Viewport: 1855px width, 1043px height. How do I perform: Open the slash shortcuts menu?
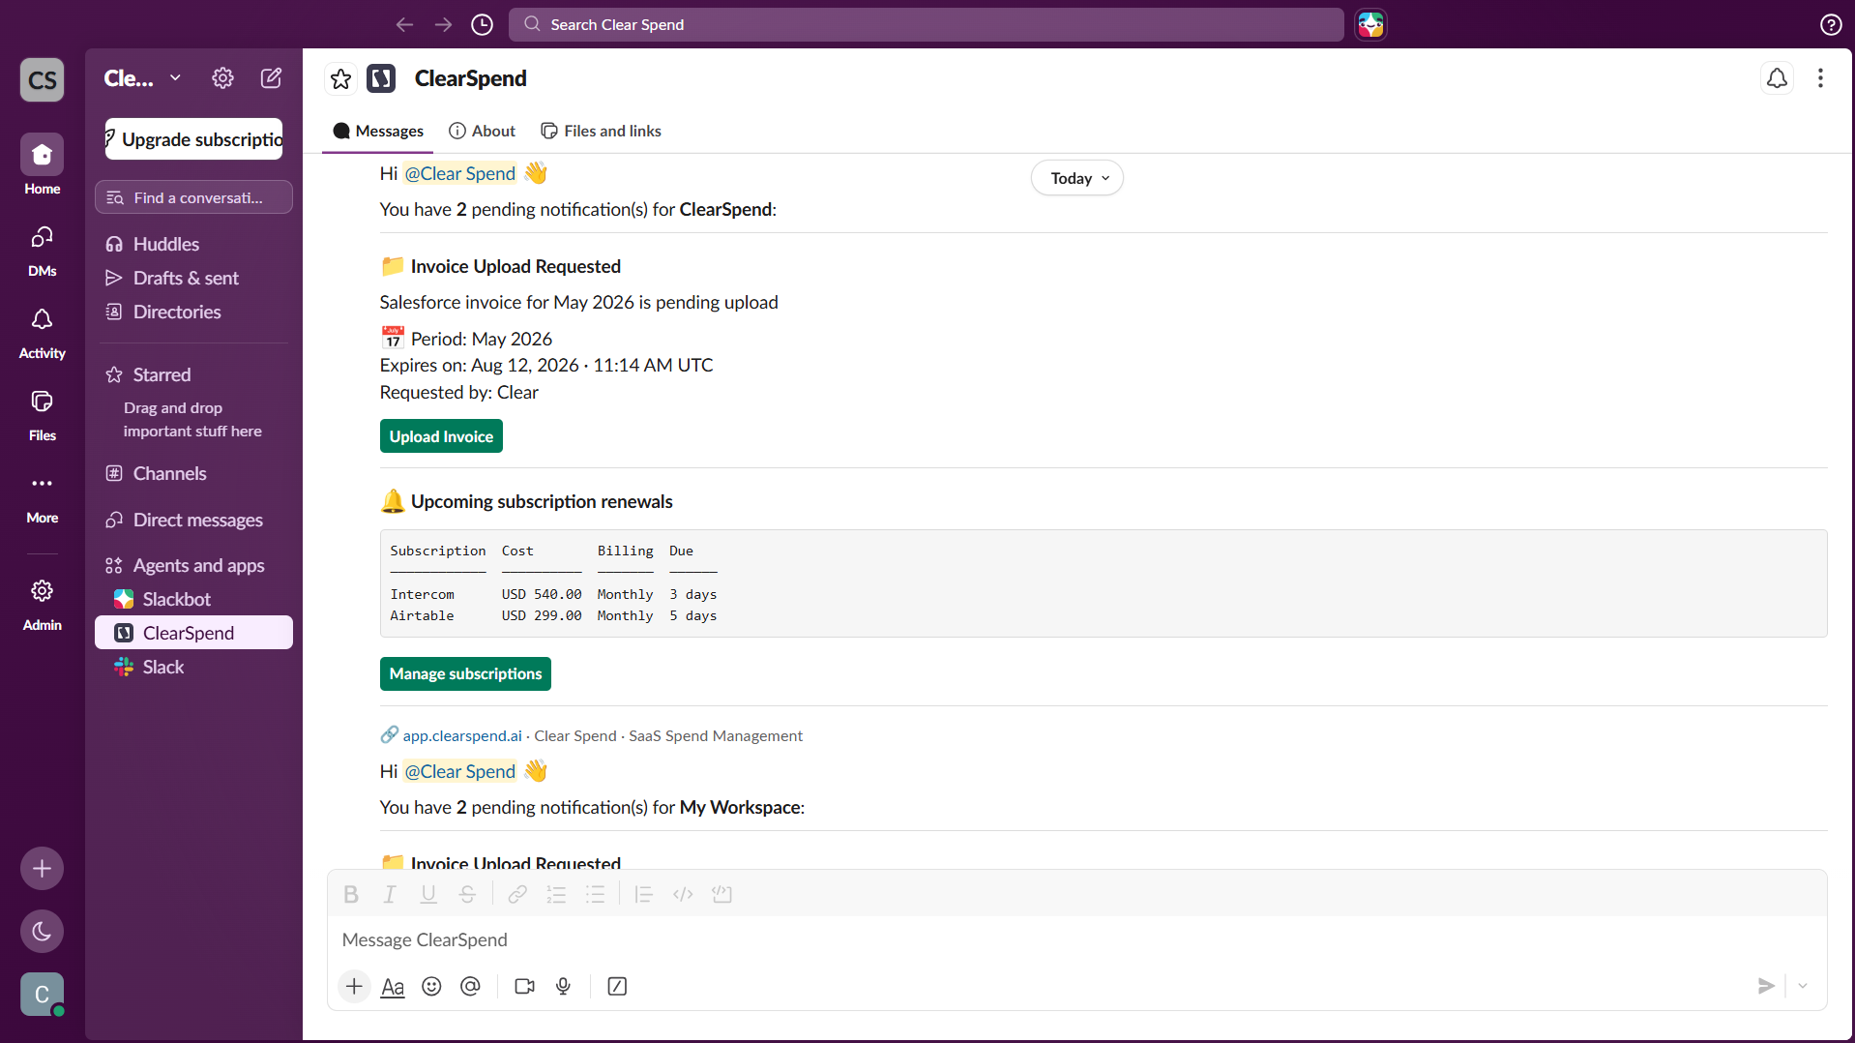[617, 986]
